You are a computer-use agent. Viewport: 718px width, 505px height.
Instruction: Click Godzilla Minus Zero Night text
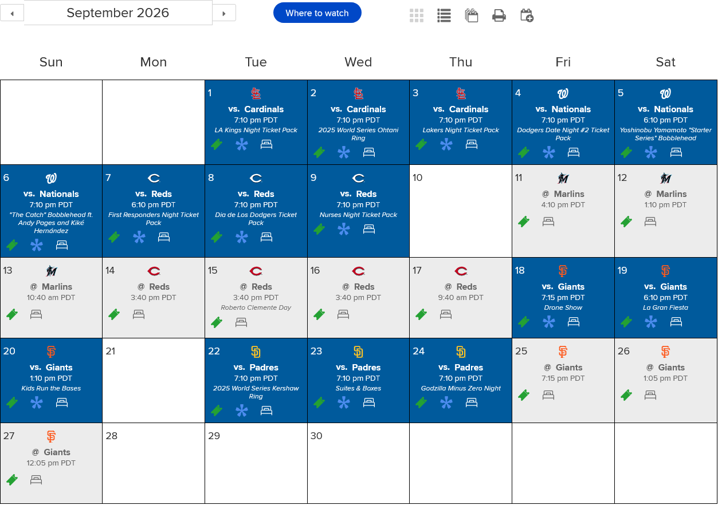pos(461,388)
